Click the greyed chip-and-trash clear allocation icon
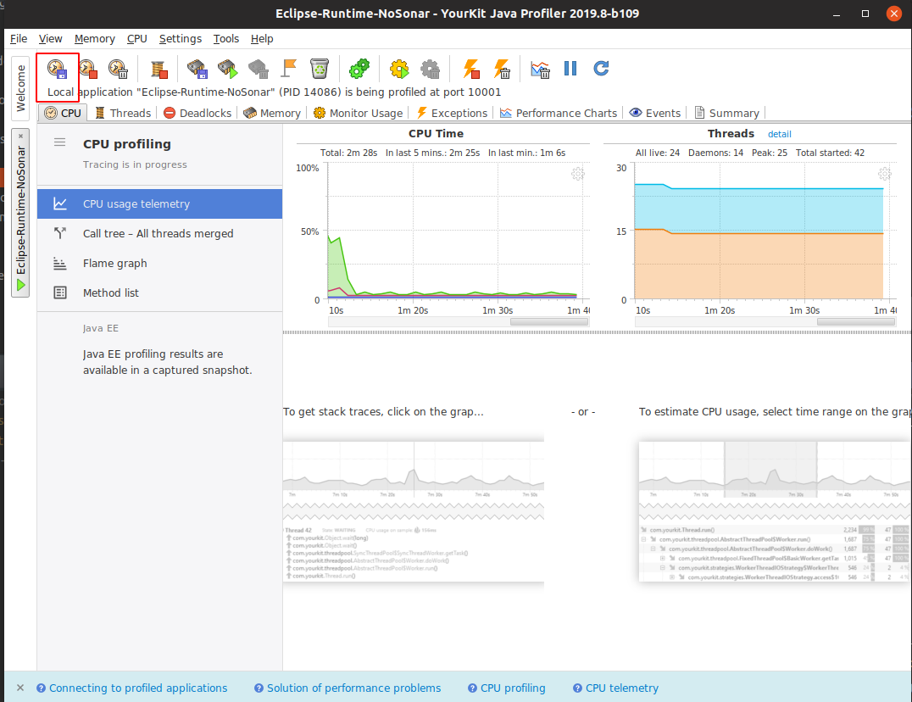 coord(259,69)
